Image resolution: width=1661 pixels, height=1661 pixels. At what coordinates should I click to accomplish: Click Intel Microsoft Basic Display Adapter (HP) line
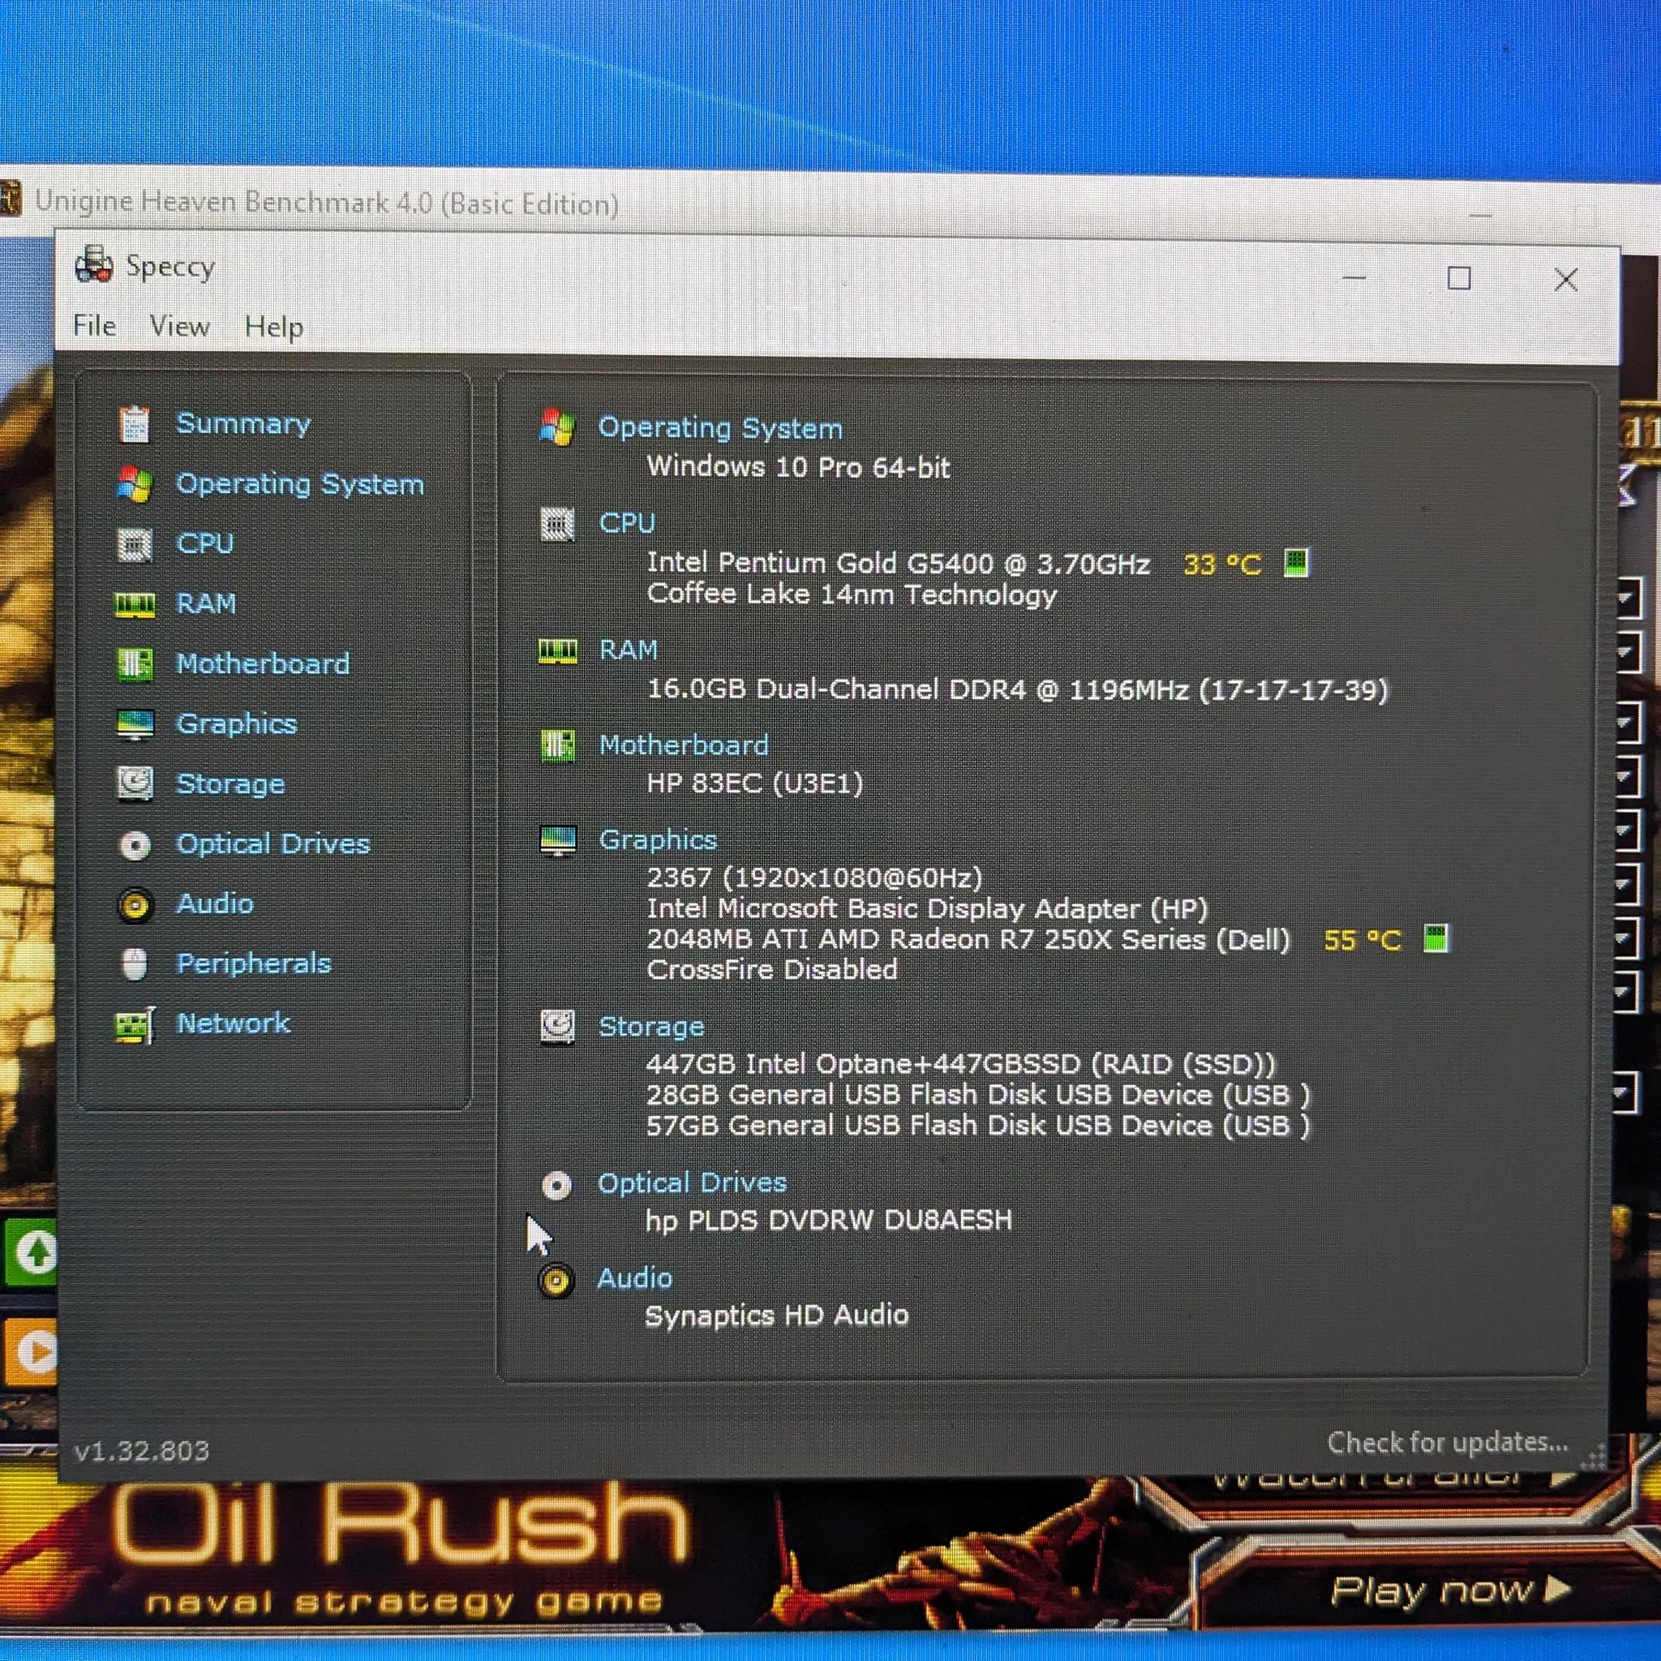(x=928, y=908)
